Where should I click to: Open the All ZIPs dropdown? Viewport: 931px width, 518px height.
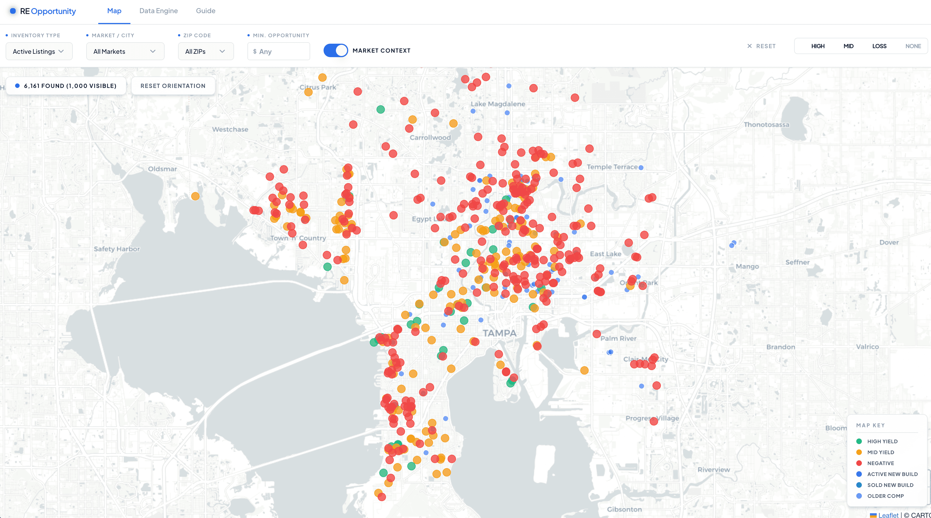pyautogui.click(x=205, y=51)
